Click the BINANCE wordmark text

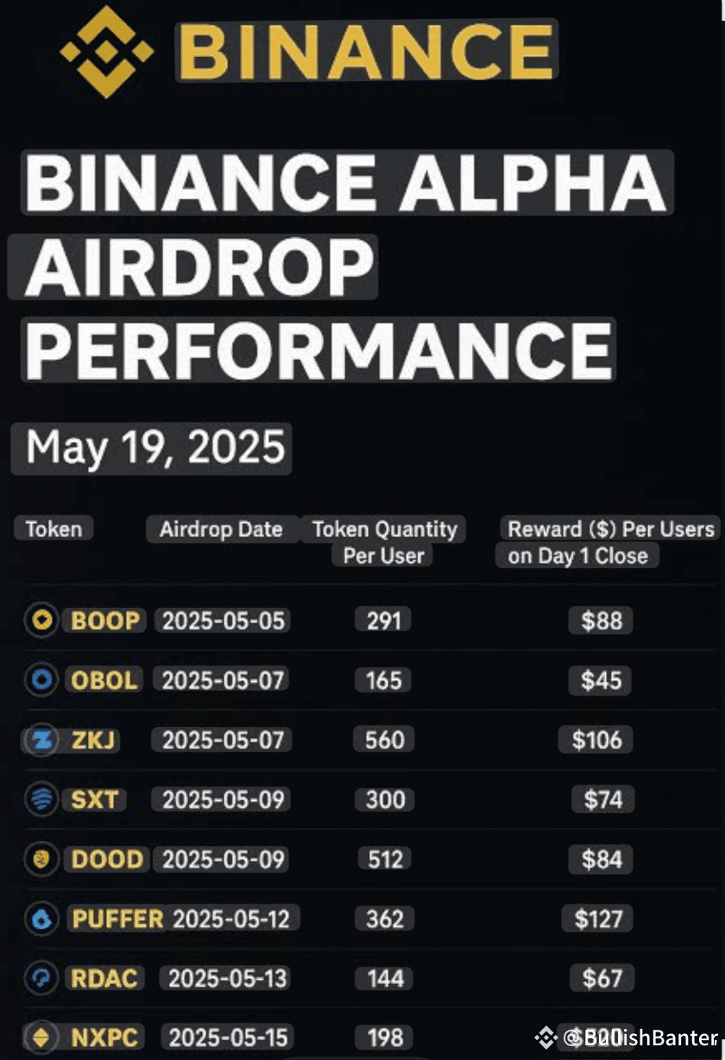pyautogui.click(x=367, y=51)
